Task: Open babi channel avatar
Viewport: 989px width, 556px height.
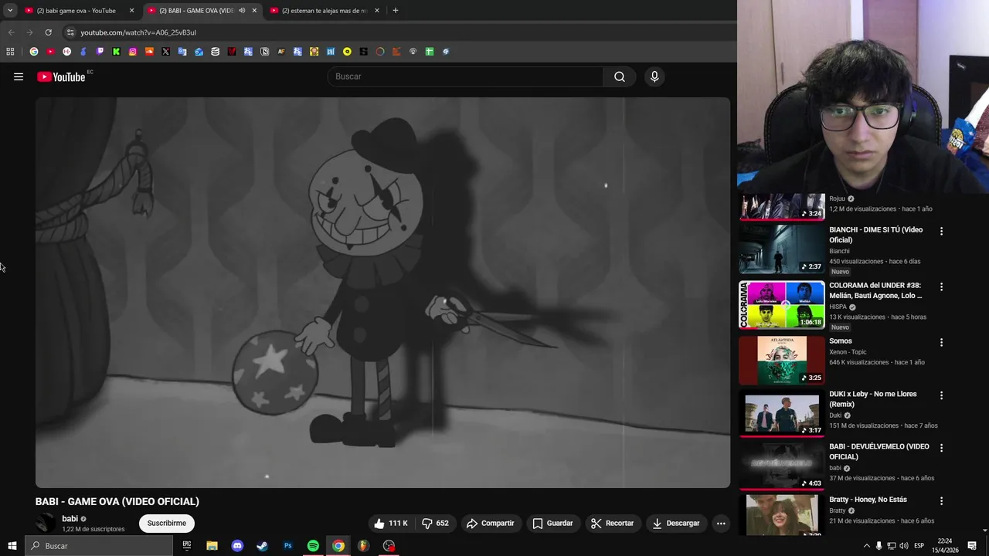Action: (46, 523)
